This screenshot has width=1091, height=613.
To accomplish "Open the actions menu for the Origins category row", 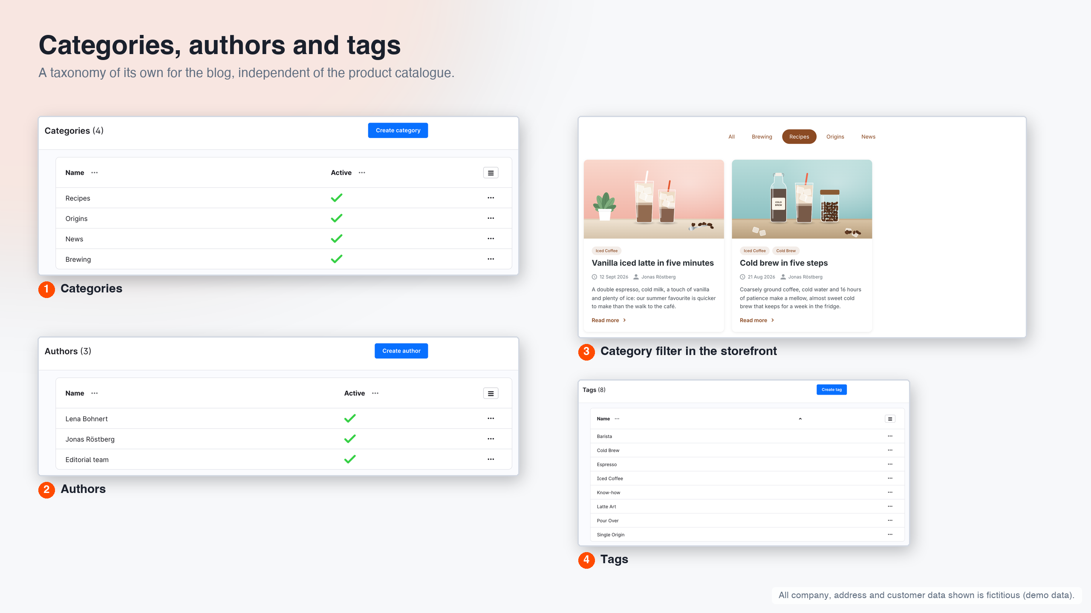I will 491,218.
